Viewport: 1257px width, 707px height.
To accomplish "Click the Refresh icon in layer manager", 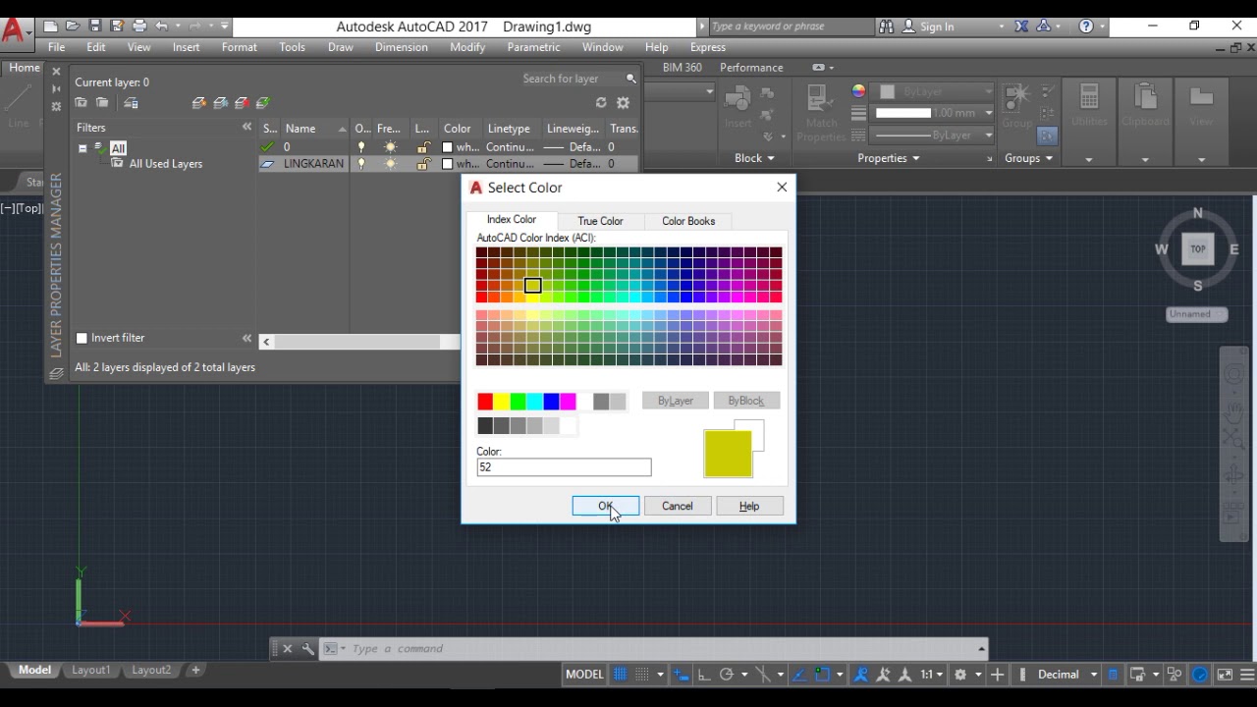I will 601,103.
